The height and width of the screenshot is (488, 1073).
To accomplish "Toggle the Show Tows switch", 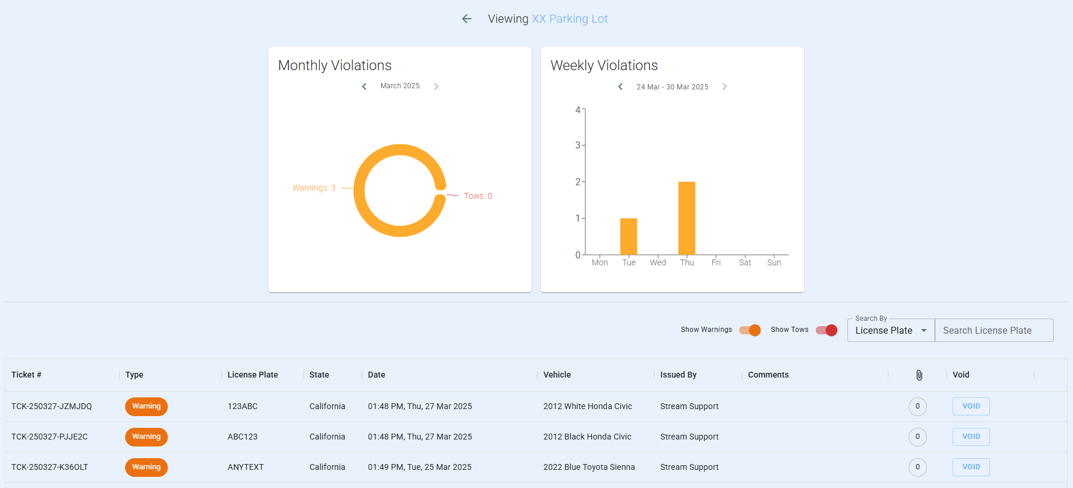I will (826, 330).
